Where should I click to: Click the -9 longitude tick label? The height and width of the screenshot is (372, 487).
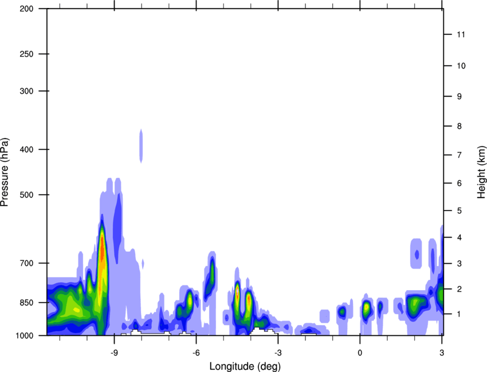(x=114, y=353)
